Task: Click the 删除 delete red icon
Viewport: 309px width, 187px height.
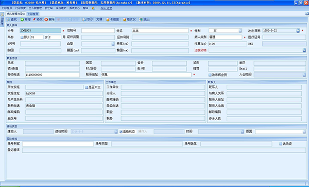Action: click(46, 20)
